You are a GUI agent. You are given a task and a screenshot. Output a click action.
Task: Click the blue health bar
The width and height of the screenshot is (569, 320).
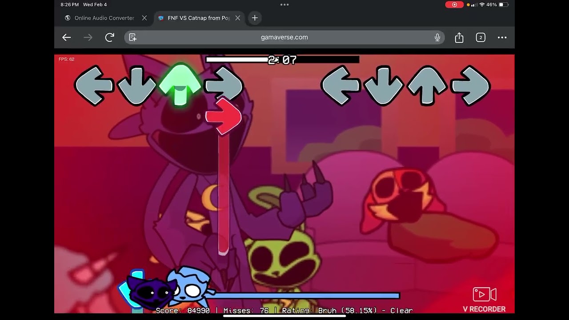tap(307, 296)
